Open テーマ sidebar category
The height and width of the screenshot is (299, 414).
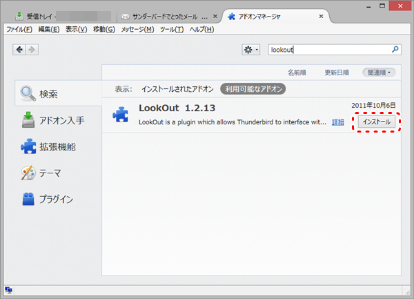pos(59,173)
